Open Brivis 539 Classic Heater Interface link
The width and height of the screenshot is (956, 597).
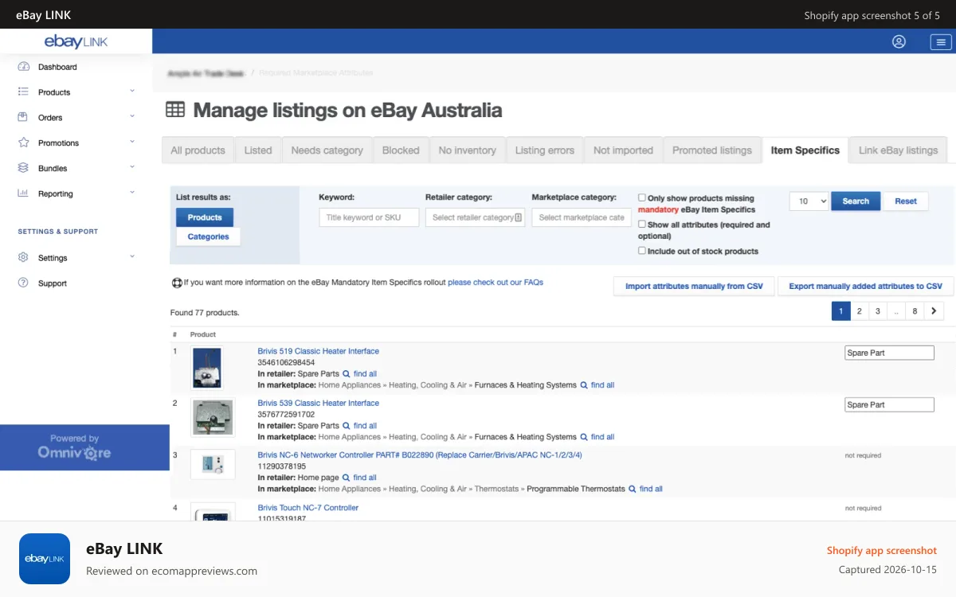point(319,403)
